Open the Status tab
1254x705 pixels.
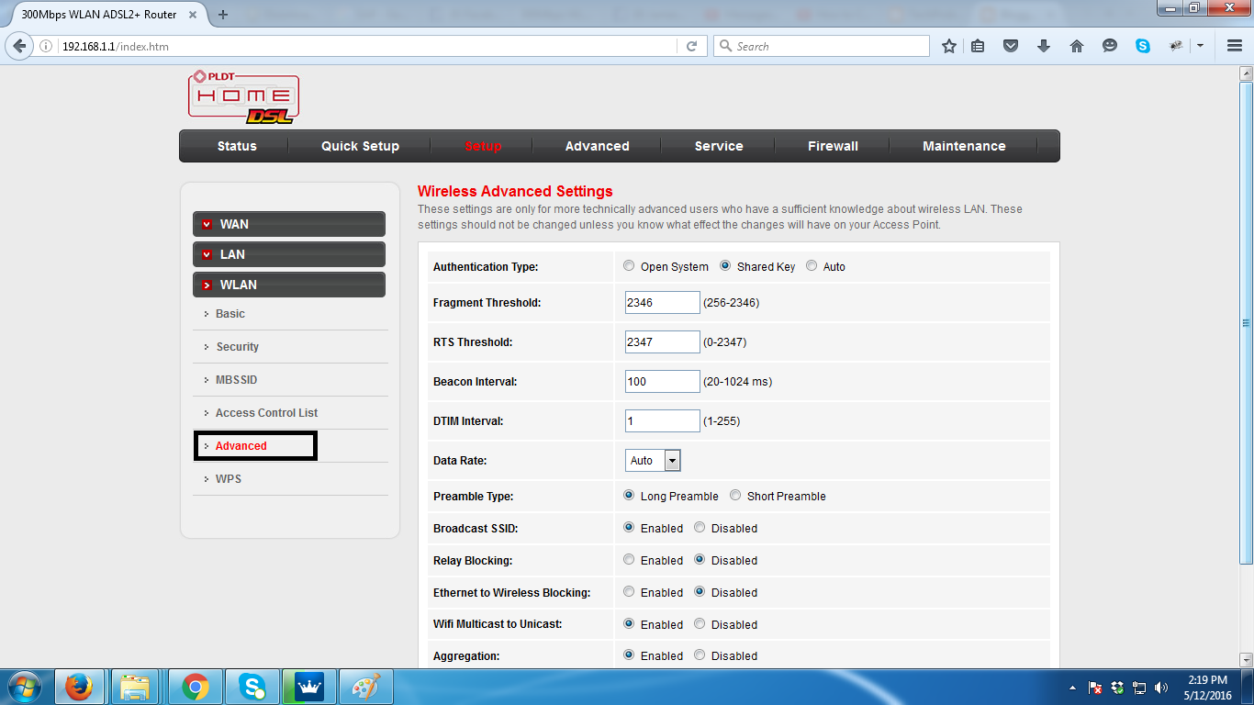(237, 146)
